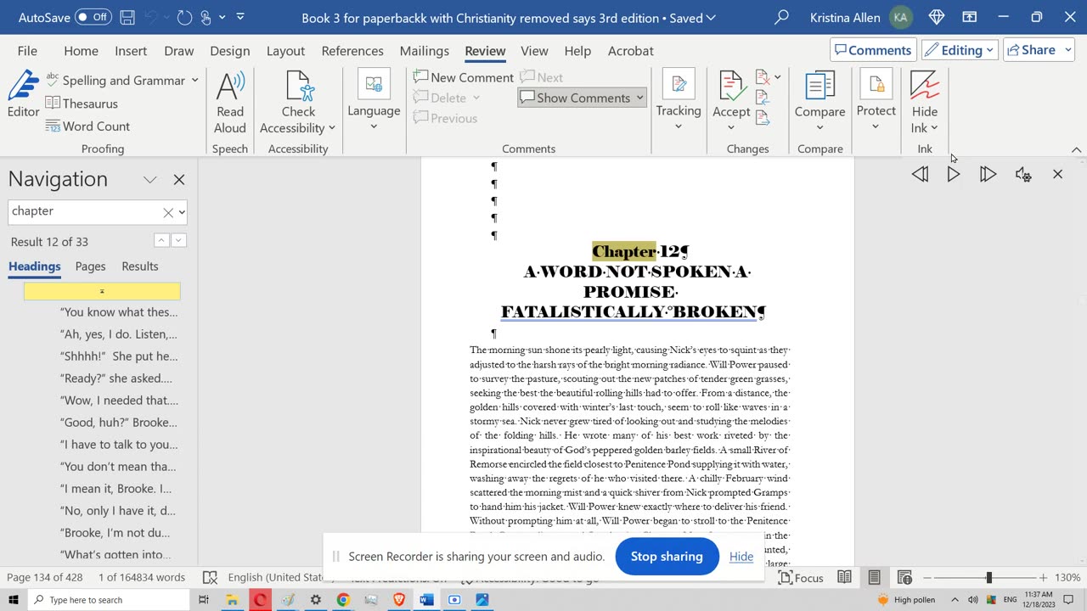
Task: Expand the Check Accessibility dropdown
Action: point(331,128)
